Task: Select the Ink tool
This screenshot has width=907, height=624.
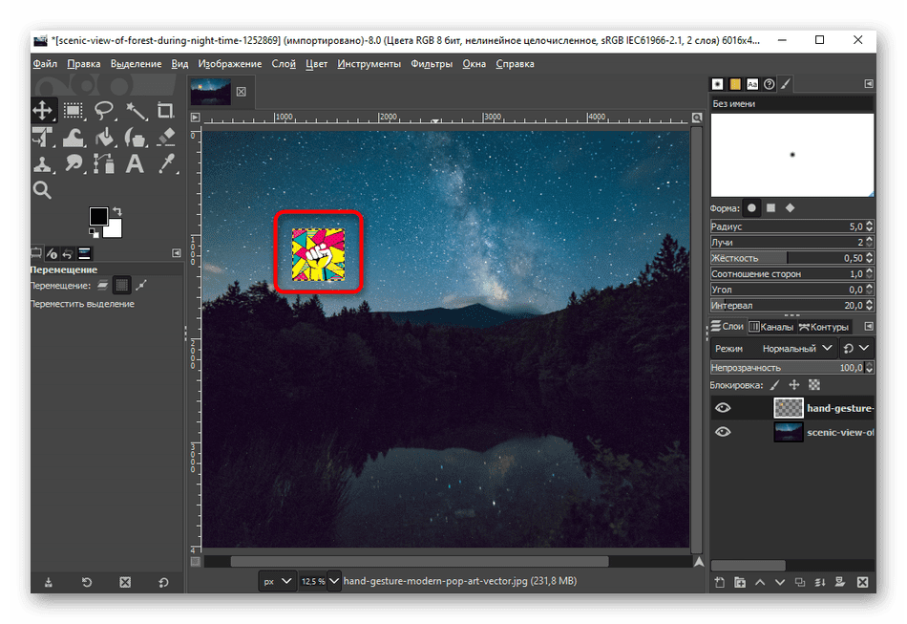Action: (136, 138)
